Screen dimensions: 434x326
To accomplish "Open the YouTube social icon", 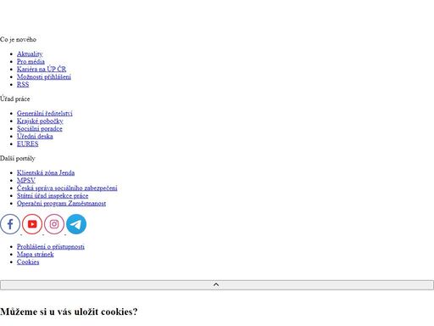I will point(32,224).
